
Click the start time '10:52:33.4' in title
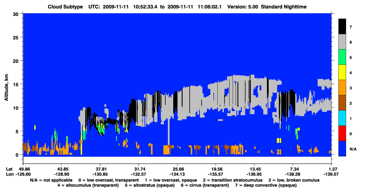coord(145,7)
